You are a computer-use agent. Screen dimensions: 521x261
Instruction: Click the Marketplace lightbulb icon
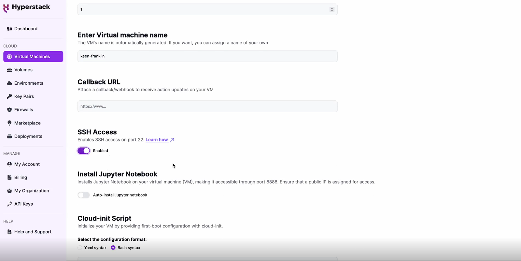9,123
